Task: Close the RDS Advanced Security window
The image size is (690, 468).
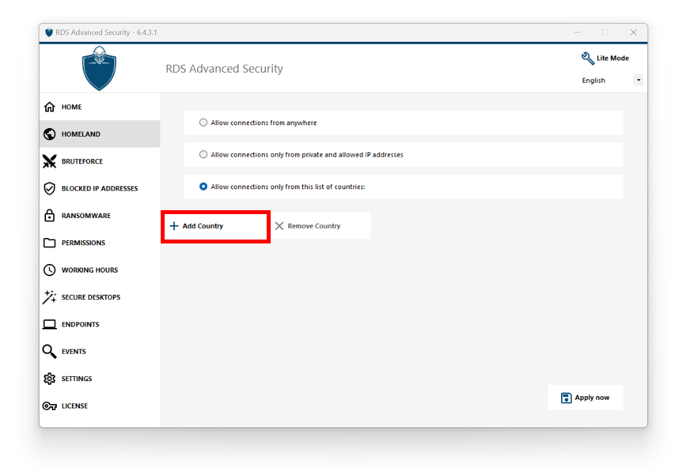Action: tap(633, 32)
